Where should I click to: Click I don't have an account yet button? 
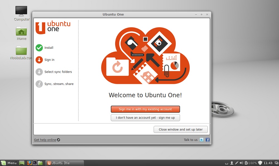coord(145,118)
